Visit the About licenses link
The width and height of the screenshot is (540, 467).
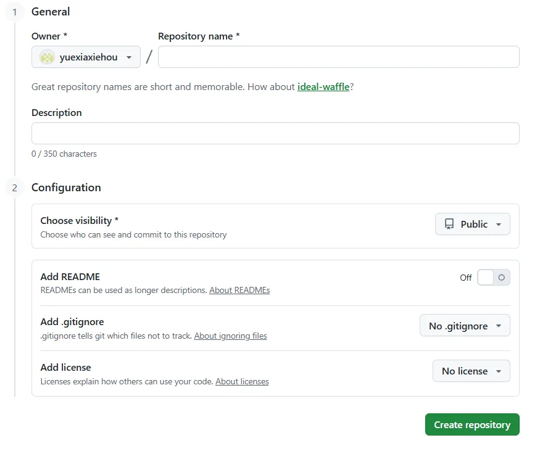coord(242,381)
